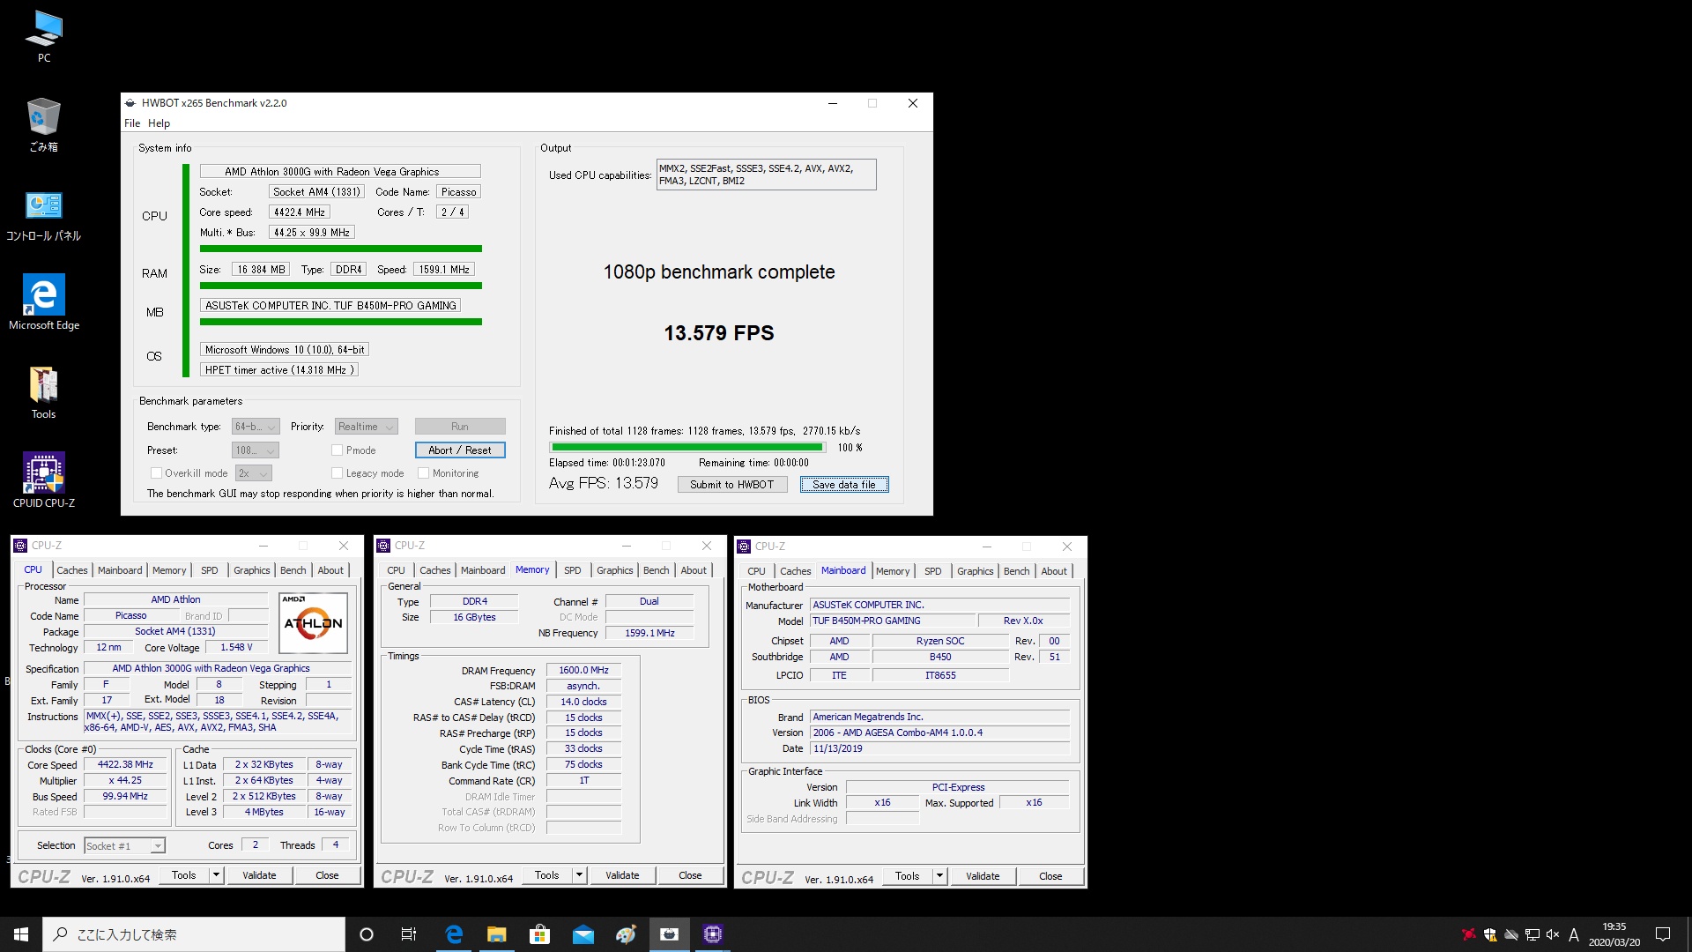Open the Benchmark type dropdown
Screen dimensions: 1692x952
coord(256,427)
